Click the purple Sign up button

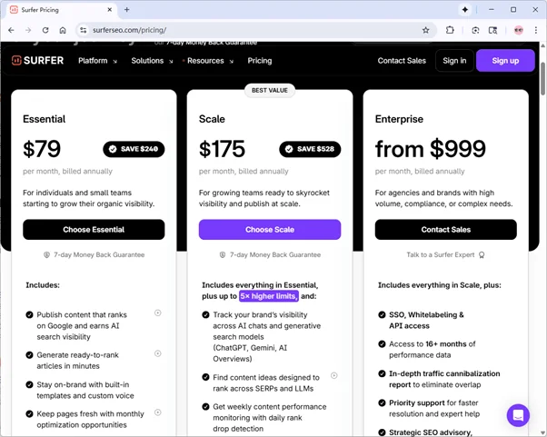505,61
